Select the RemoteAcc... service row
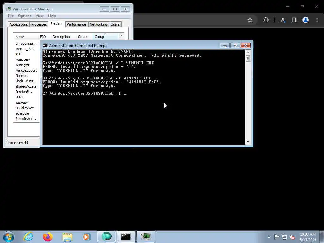Screen dimensions: 324x243 click(x=26, y=119)
